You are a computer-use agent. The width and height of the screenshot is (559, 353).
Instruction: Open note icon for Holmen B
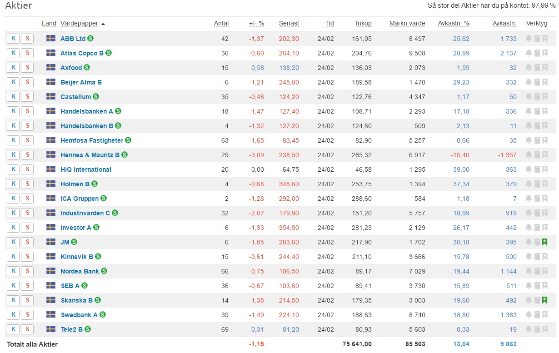537,184
